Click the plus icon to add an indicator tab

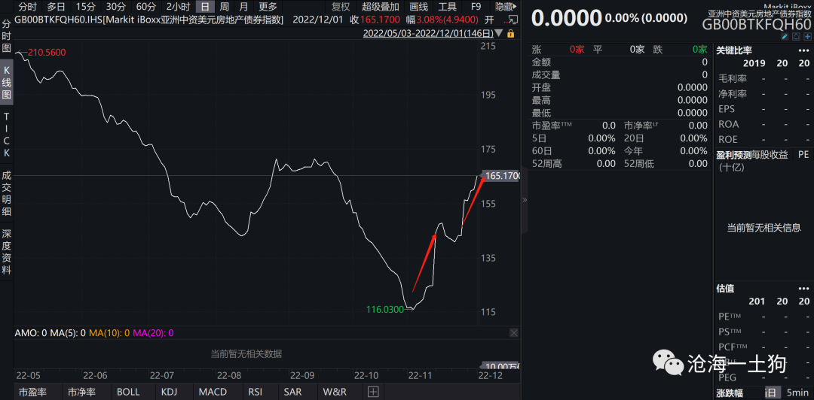(373, 392)
